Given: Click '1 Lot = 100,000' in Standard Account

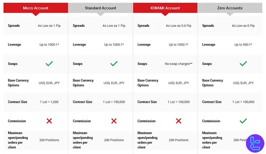Looking at the screenshot, I should (x=114, y=102).
